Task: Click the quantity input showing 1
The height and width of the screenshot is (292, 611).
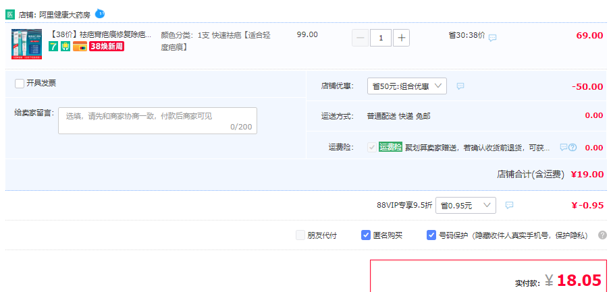Action: (x=381, y=38)
